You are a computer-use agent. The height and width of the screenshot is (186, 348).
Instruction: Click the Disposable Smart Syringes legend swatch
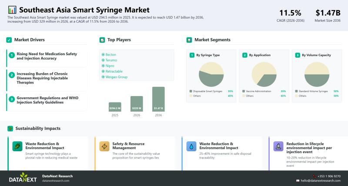[191, 91]
